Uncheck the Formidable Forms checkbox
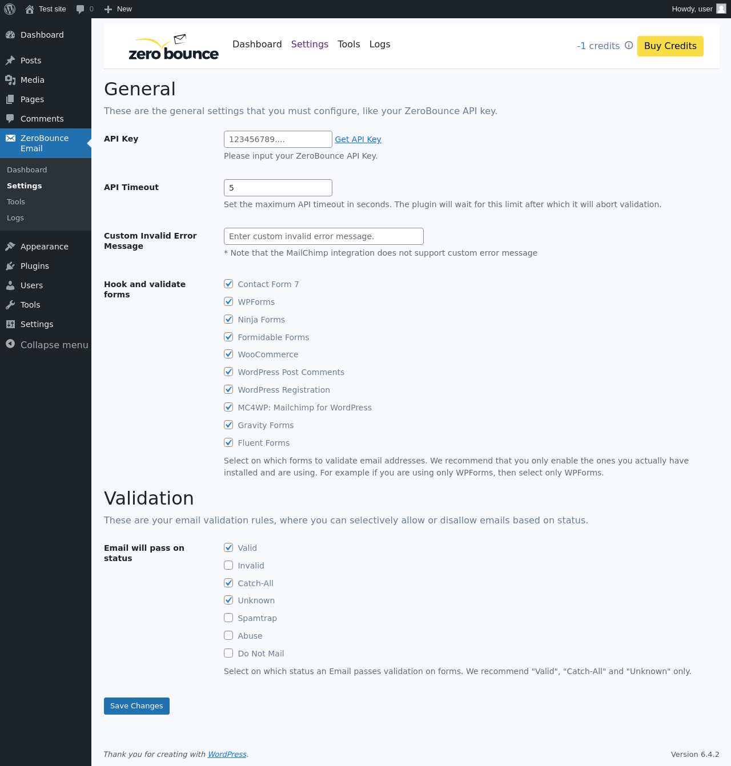 [x=228, y=337]
